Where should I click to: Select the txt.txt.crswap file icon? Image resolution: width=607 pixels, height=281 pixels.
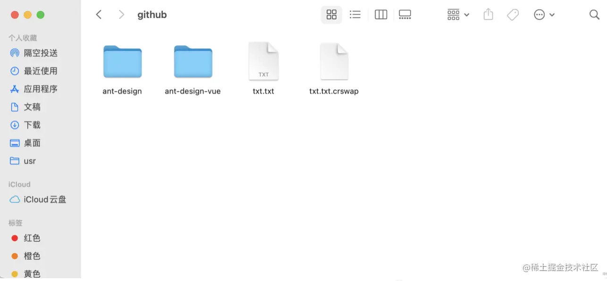coord(334,61)
